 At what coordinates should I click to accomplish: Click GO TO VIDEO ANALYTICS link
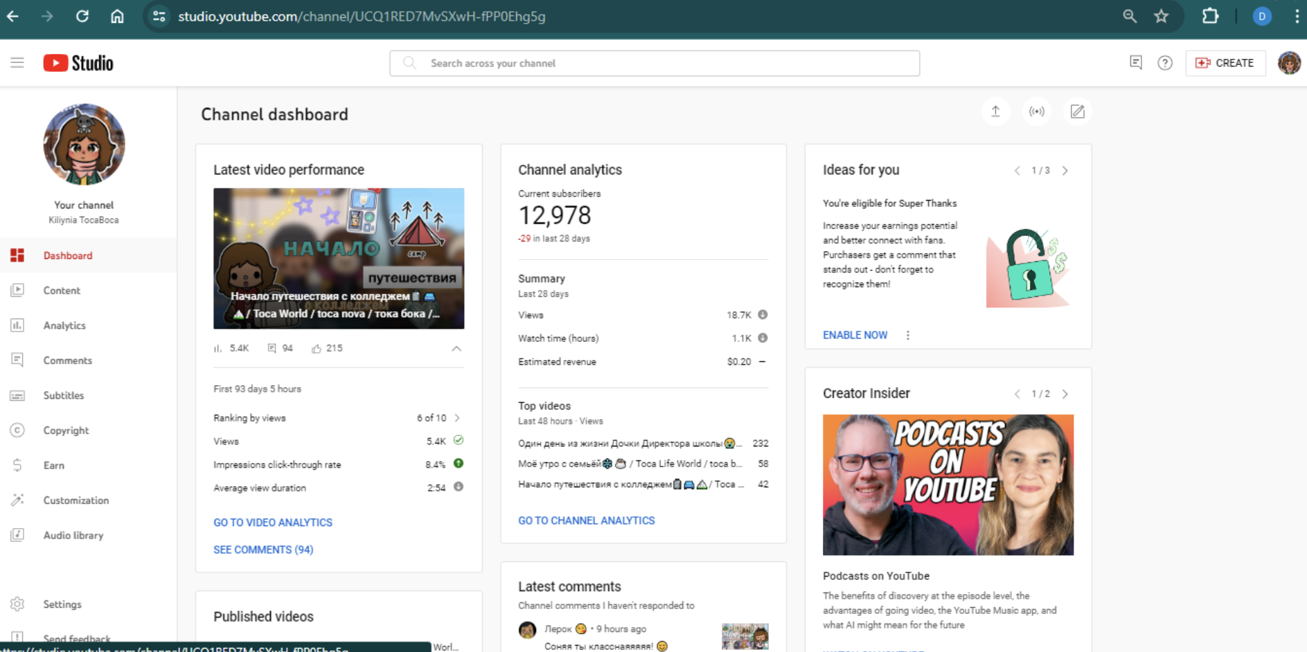273,523
